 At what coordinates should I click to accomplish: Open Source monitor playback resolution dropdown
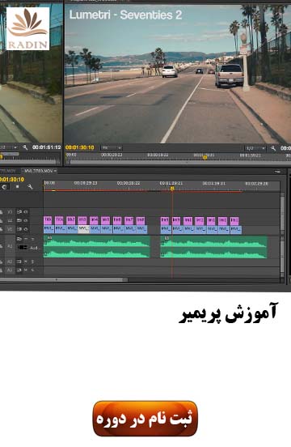coord(9,147)
